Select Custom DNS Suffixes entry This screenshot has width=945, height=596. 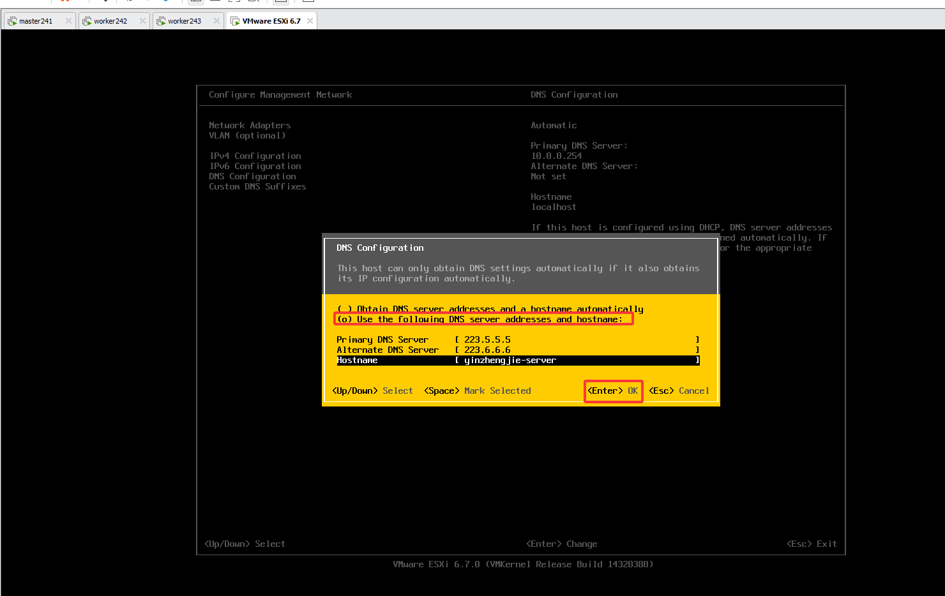[x=257, y=186]
